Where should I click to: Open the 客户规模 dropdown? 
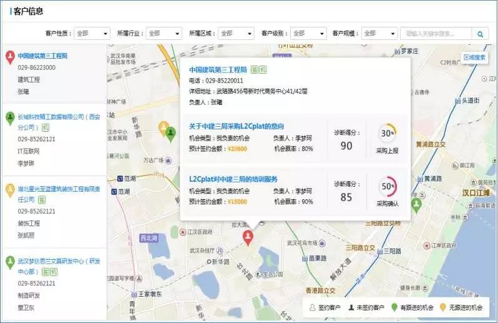pos(379,33)
